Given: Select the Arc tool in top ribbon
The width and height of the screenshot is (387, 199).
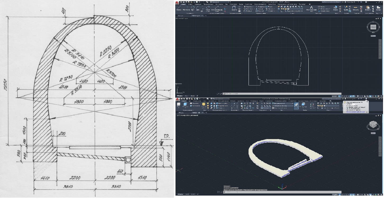Looking at the screenshot, I should 197,8.
